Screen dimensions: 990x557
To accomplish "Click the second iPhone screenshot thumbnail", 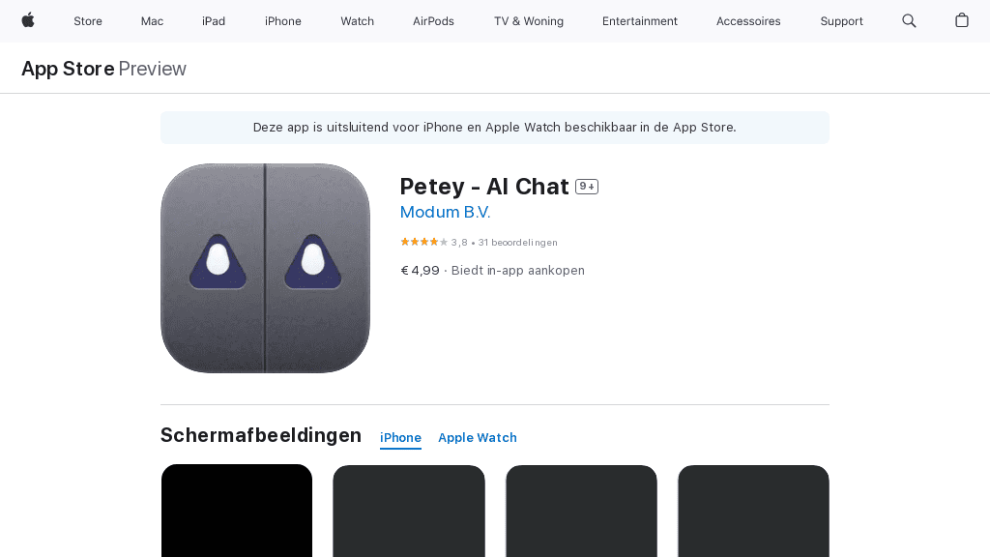I will click(408, 511).
